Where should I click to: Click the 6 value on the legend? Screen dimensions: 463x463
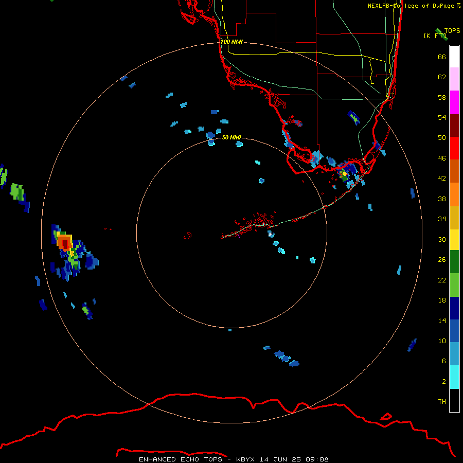coord(444,361)
